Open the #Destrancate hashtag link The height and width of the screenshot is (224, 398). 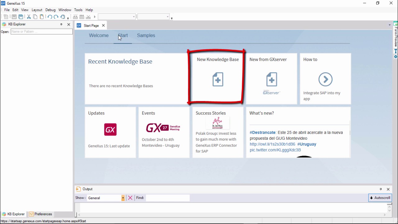[x=263, y=133]
